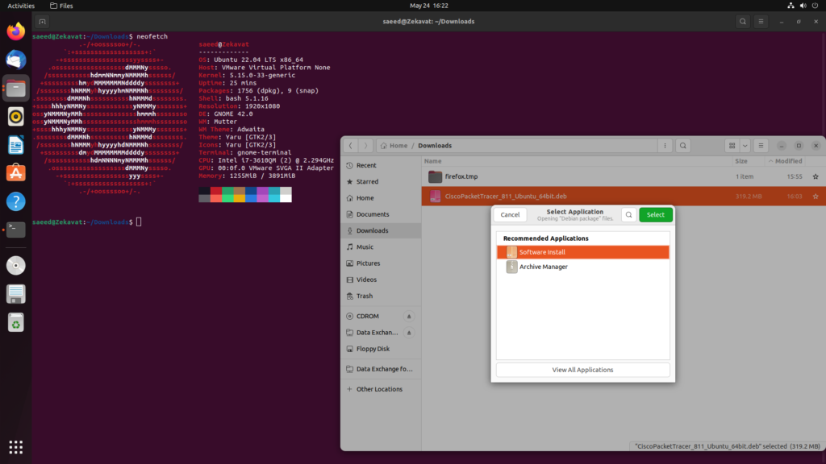The image size is (826, 464).
Task: Toggle grid view in Files toolbar
Action: 732,146
